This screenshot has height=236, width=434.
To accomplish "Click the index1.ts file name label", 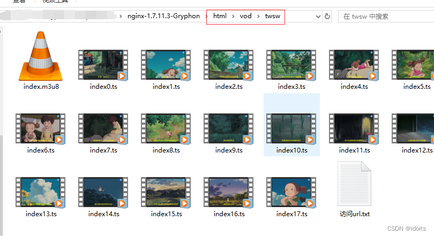I will [166, 87].
